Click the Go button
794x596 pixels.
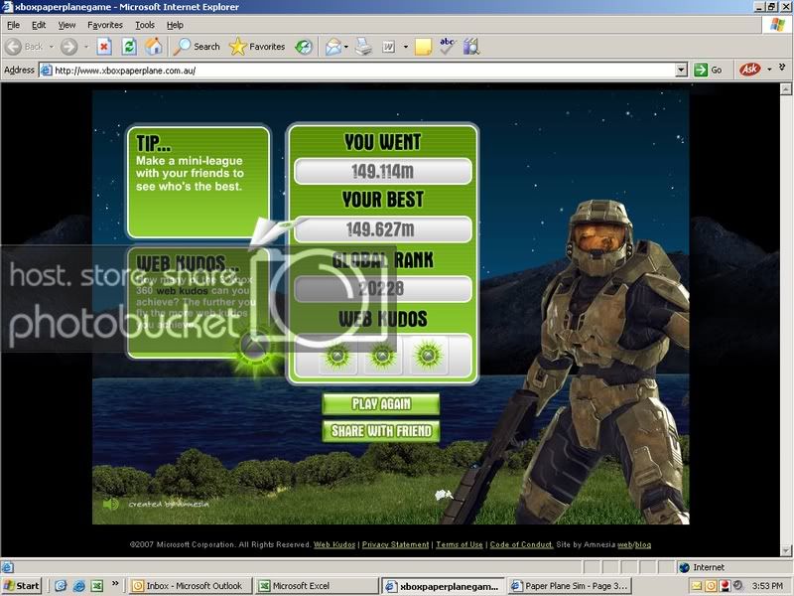[709, 70]
